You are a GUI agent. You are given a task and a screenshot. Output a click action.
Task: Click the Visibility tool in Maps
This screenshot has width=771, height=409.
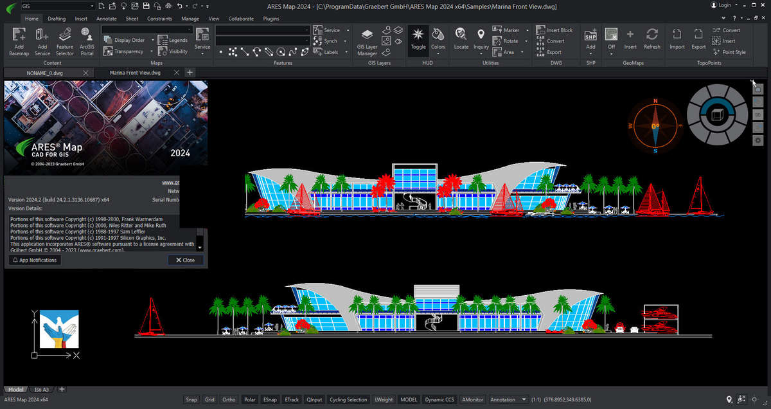(x=173, y=51)
